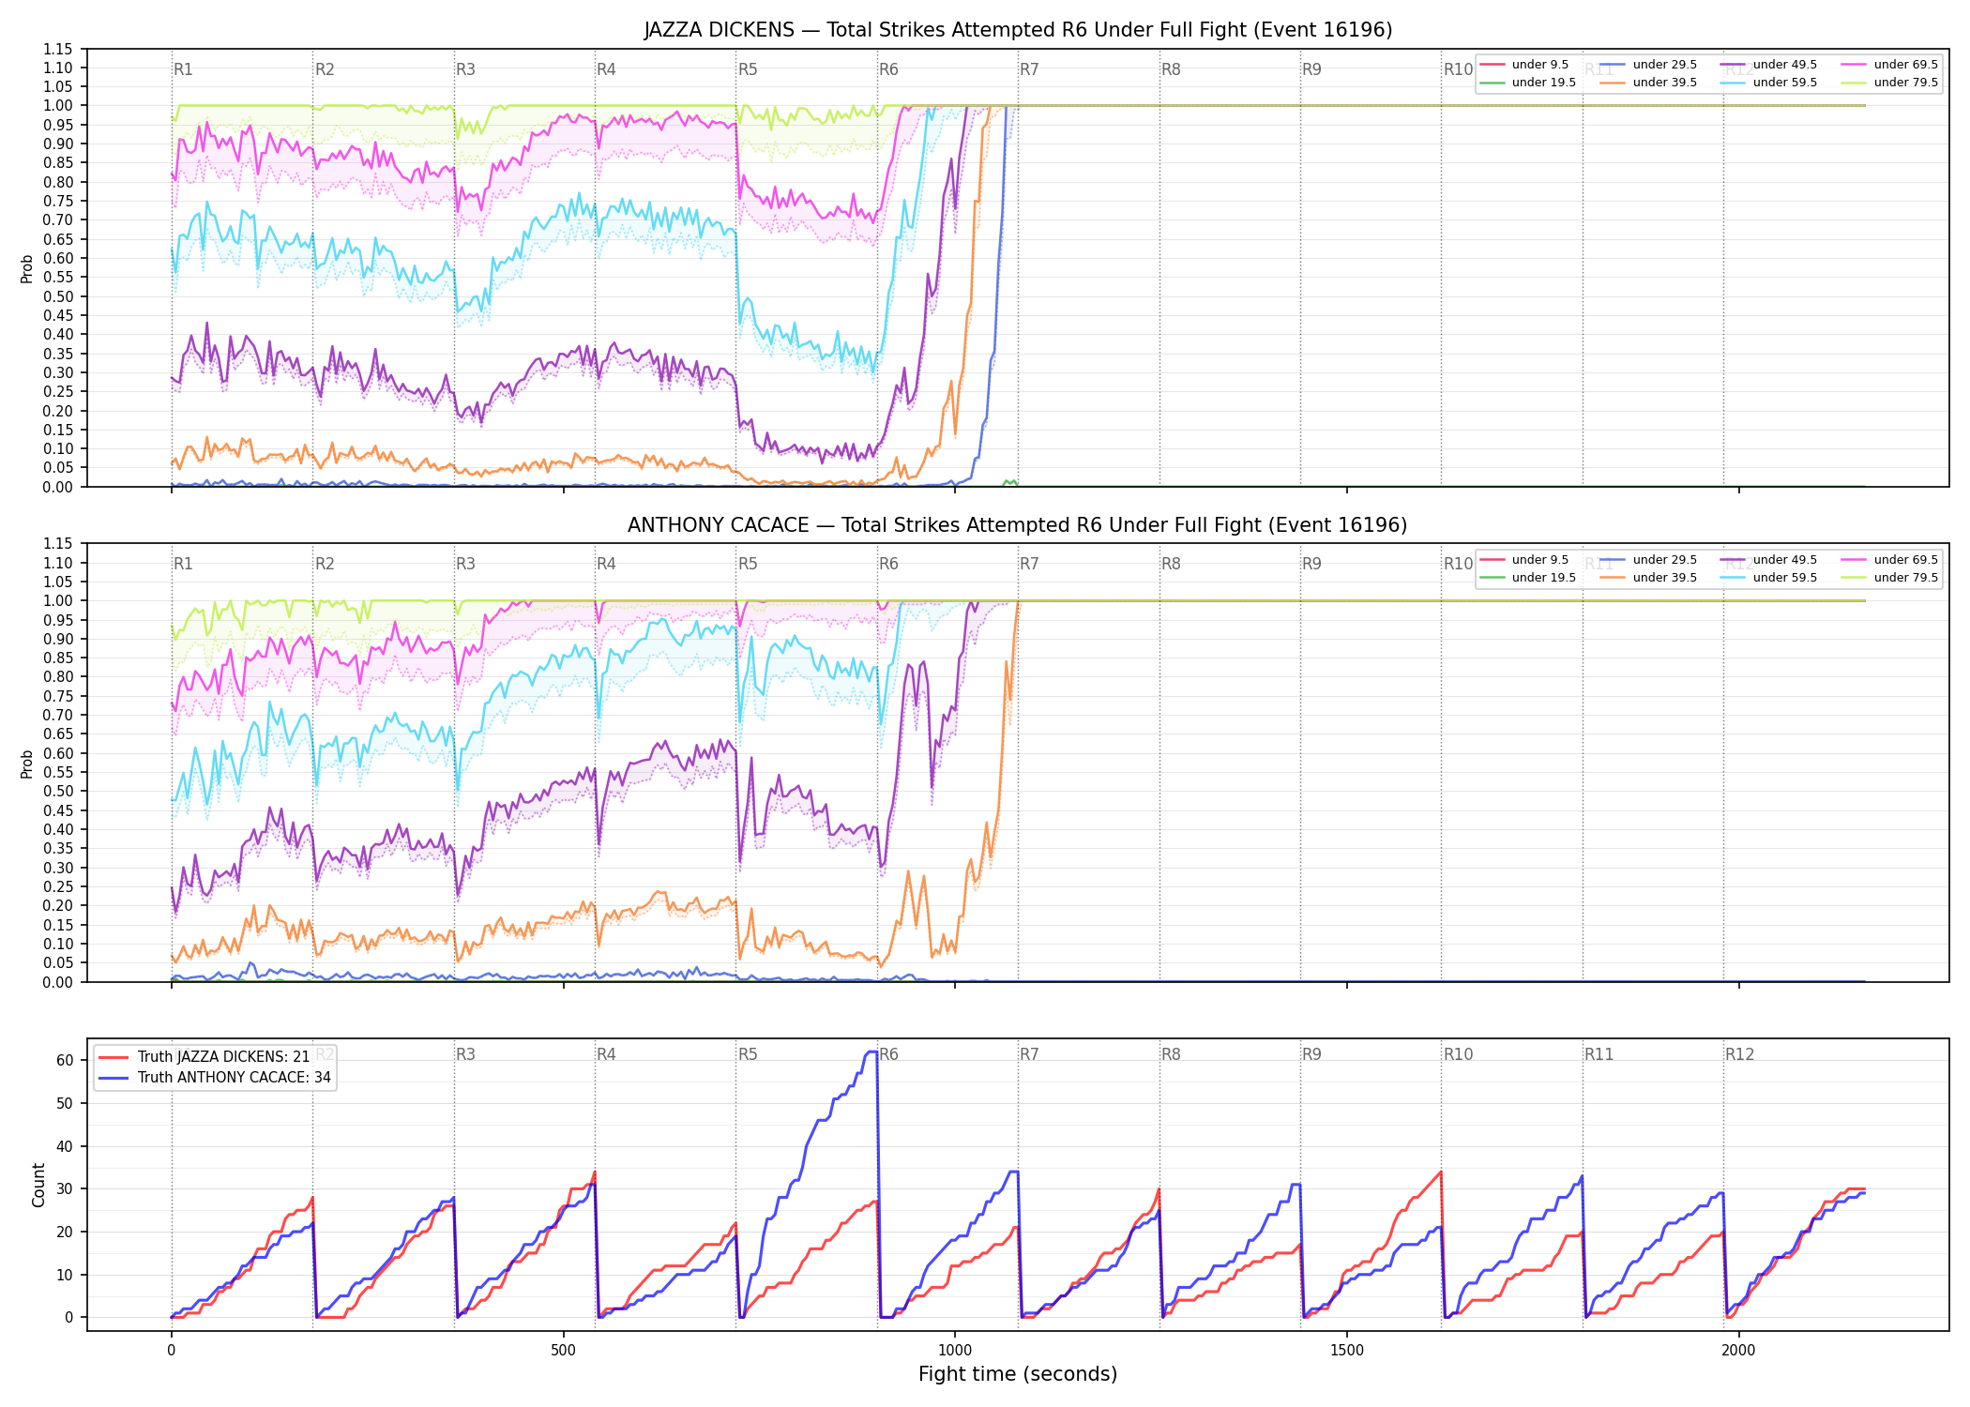1970x1407 pixels.
Task: Click 'under 79.5' legend entry in top chart
Action: pos(1889,83)
